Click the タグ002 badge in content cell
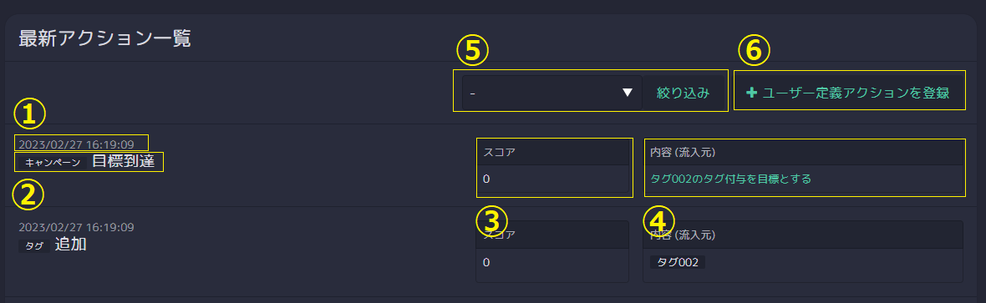This screenshot has height=303, width=986. pyautogui.click(x=678, y=262)
